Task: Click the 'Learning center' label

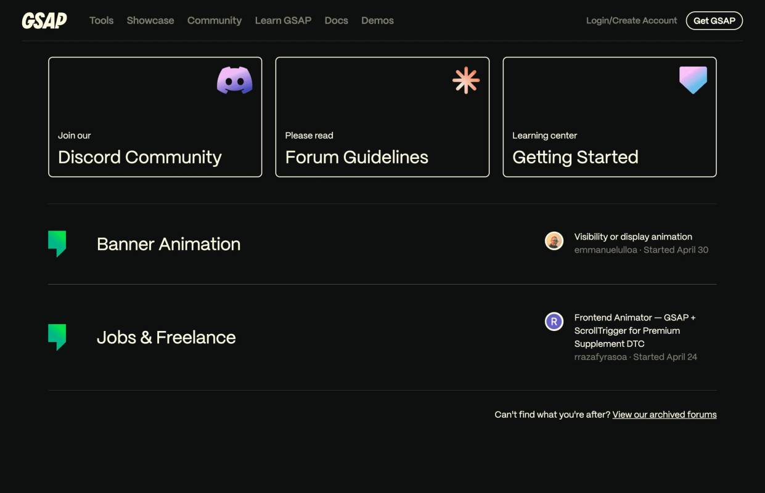Action: 545,136
